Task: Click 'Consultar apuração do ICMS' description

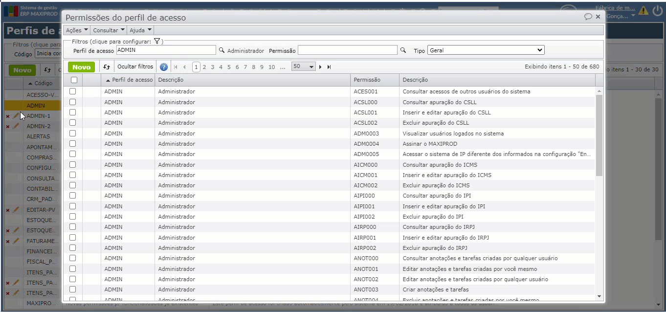Action: (440, 165)
